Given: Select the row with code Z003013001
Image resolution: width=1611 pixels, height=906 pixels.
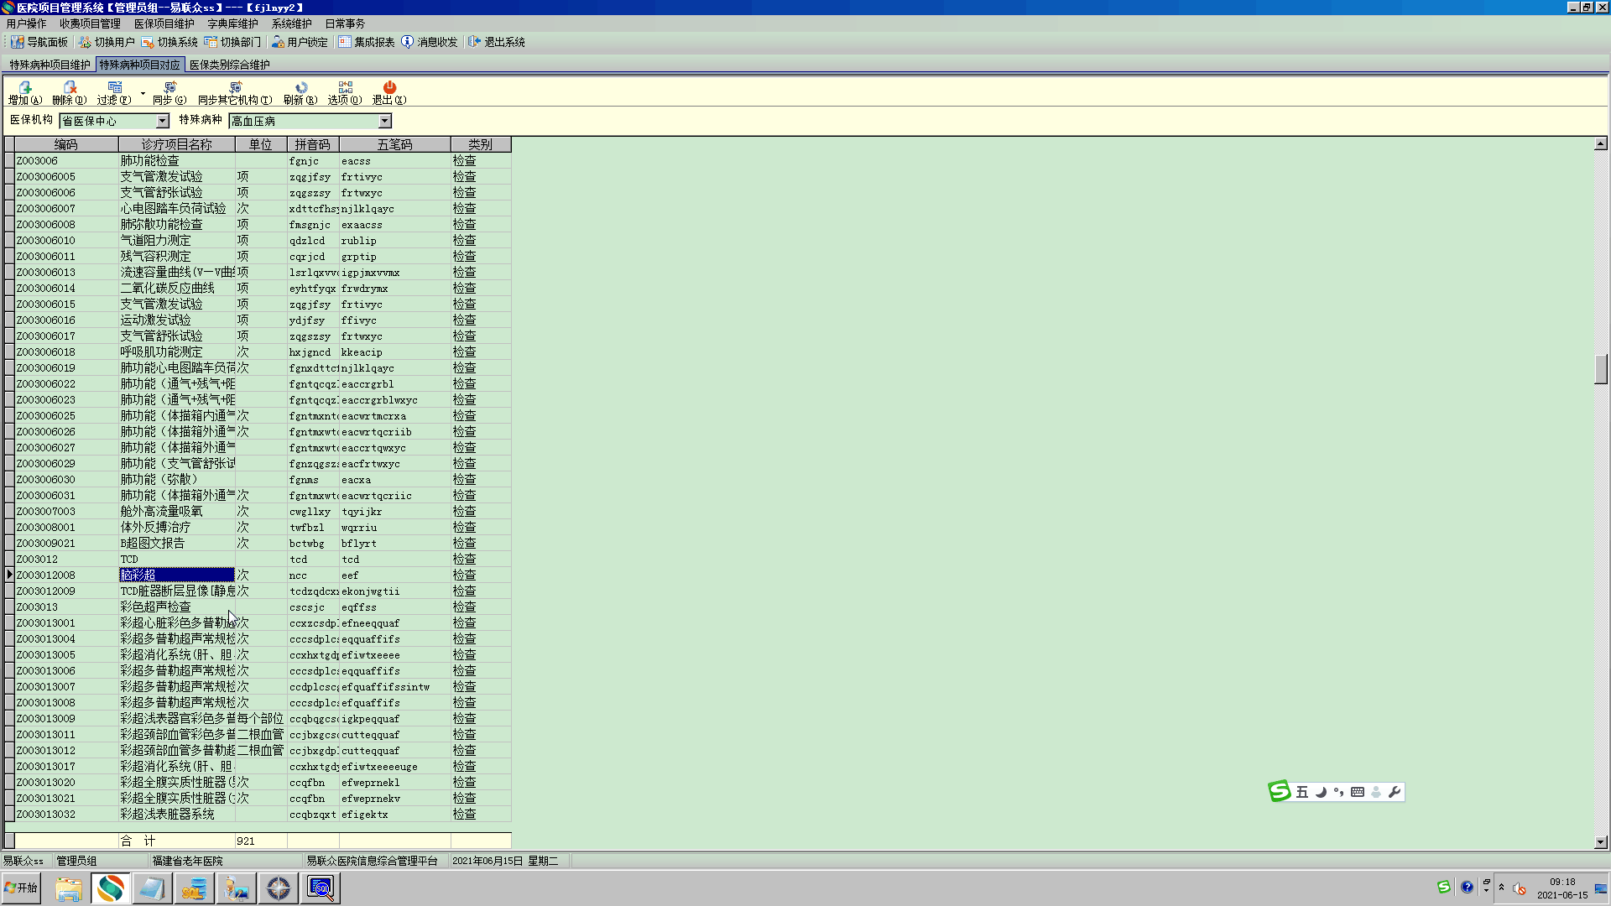Looking at the screenshot, I should (46, 623).
